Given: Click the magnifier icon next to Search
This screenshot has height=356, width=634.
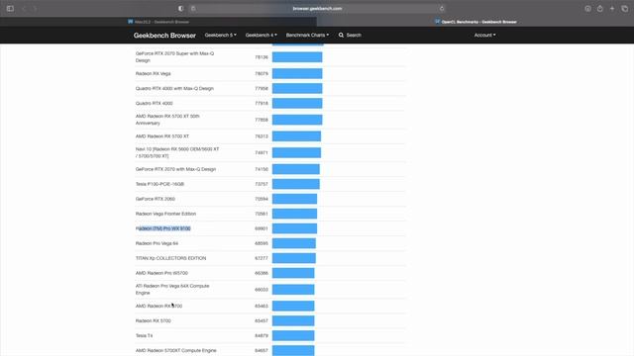Looking at the screenshot, I should [341, 36].
